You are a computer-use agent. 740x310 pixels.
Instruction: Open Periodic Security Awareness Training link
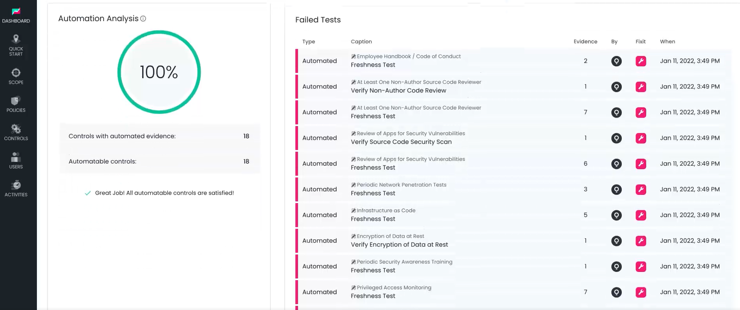(x=404, y=262)
